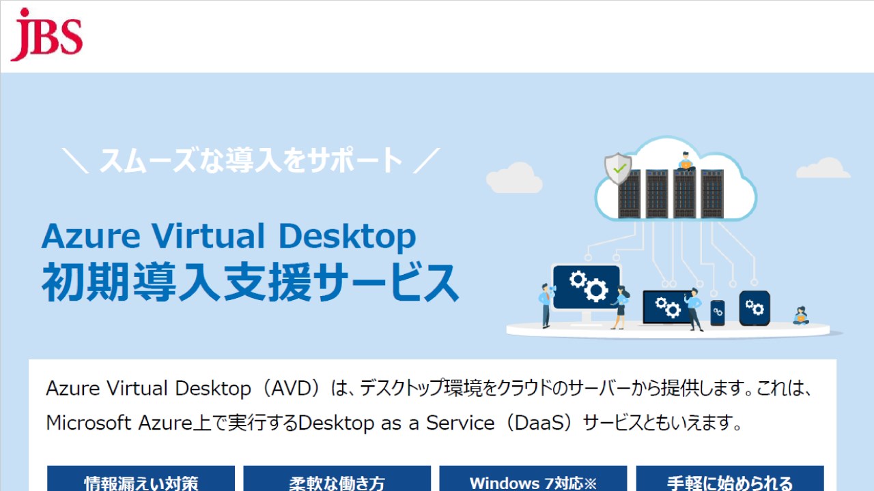Viewport: 874px width, 491px height.
Task: Click the tablet with gears icon
Action: click(x=755, y=308)
